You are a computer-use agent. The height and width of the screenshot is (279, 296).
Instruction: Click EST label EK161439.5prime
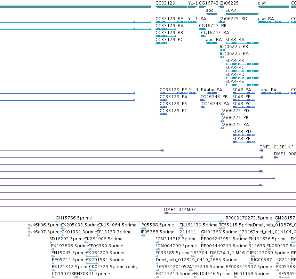[198, 225]
